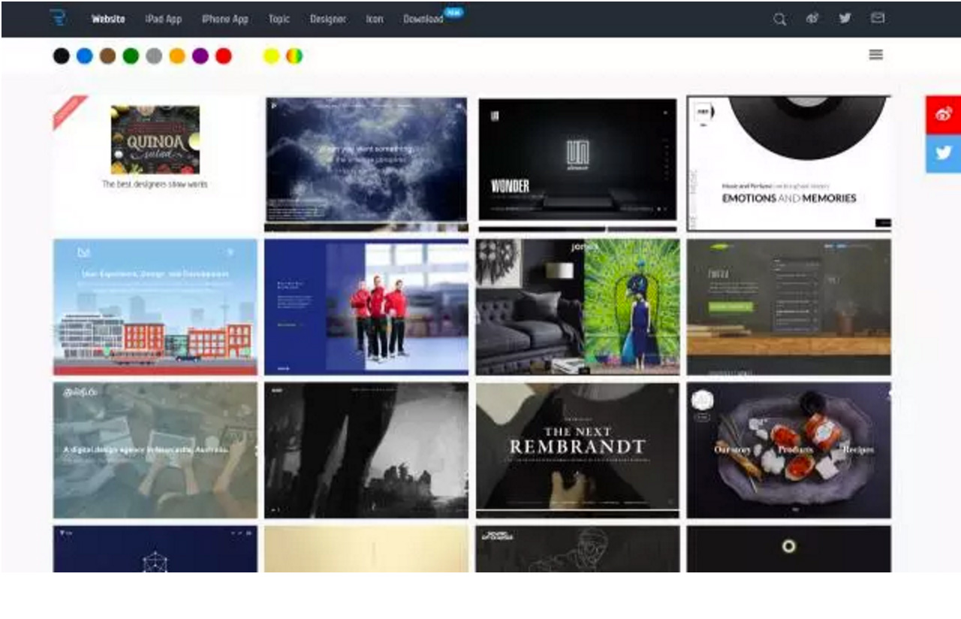Select the iPad App tab
Screen dimensions: 961x619
(x=164, y=20)
